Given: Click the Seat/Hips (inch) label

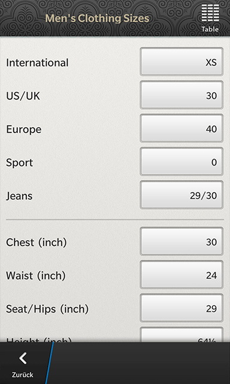Looking at the screenshot, I should pos(47,309).
